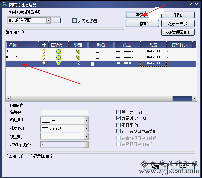
Task: Enable the invert filter checkbox
Action: tap(74, 20)
